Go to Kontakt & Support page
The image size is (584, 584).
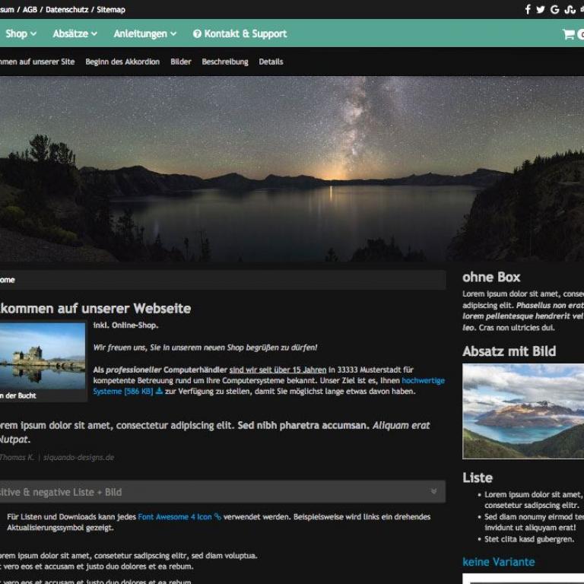245,34
